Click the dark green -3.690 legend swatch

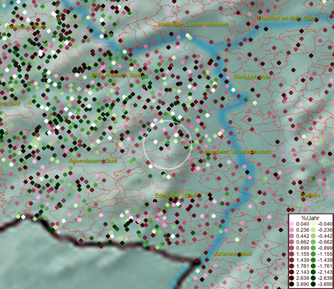[x=313, y=284]
